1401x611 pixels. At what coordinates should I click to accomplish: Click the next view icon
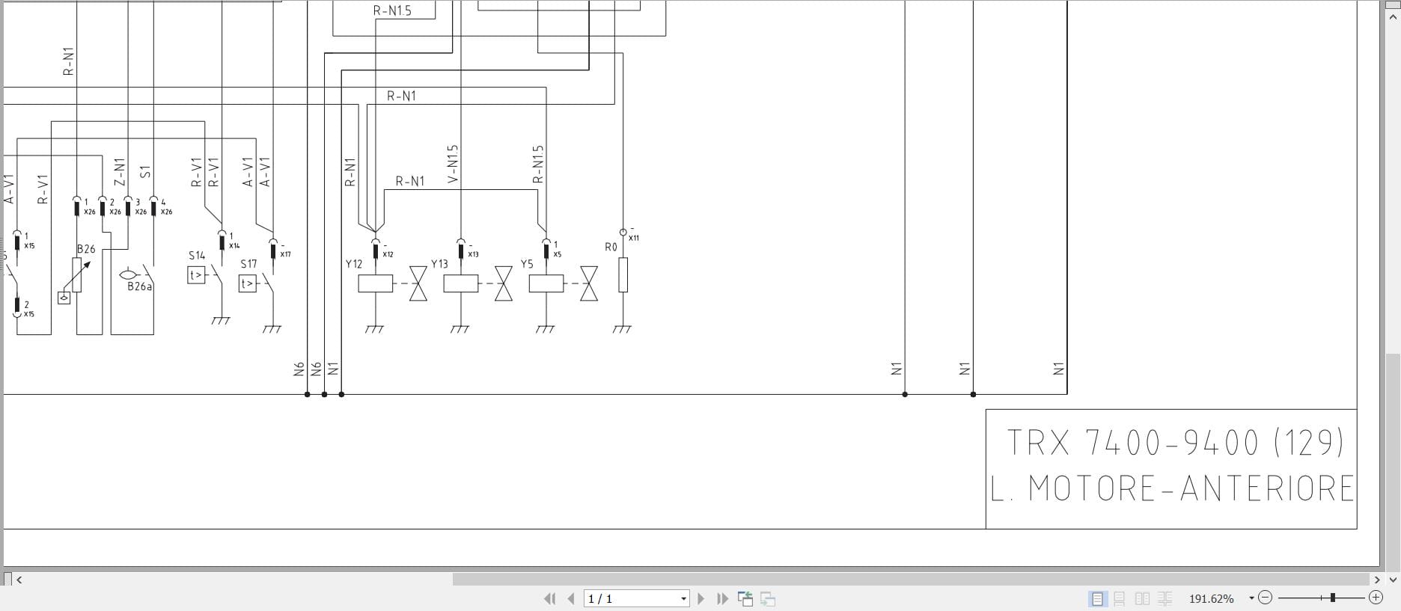pos(768,598)
